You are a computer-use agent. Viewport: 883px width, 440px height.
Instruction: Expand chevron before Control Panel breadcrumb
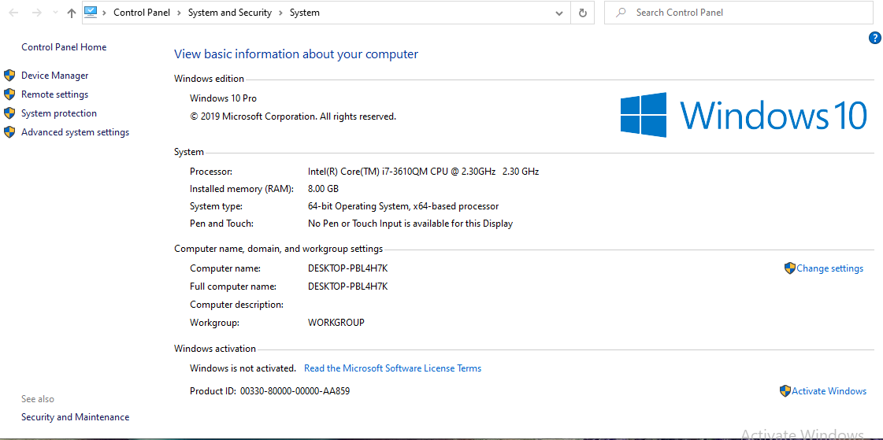[105, 13]
